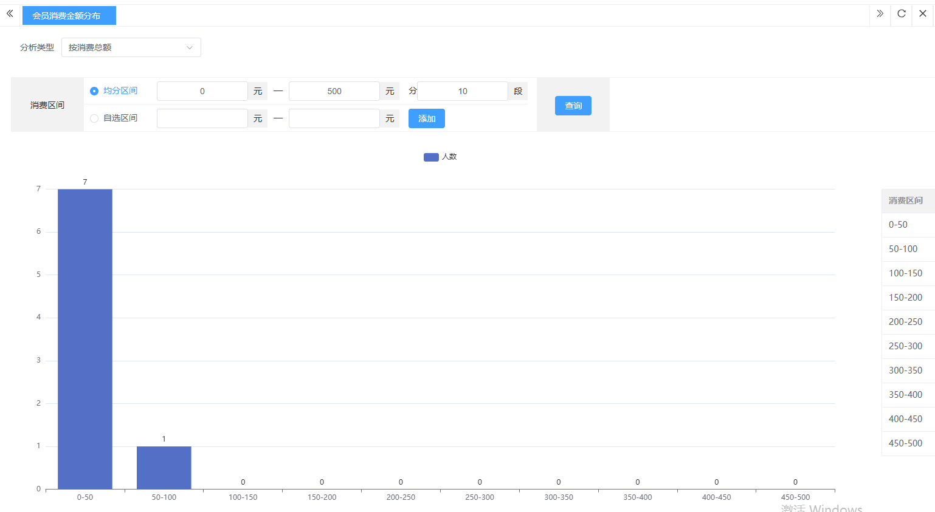Click the maximum amount field showing 500
The width and height of the screenshot is (935, 512).
click(334, 91)
